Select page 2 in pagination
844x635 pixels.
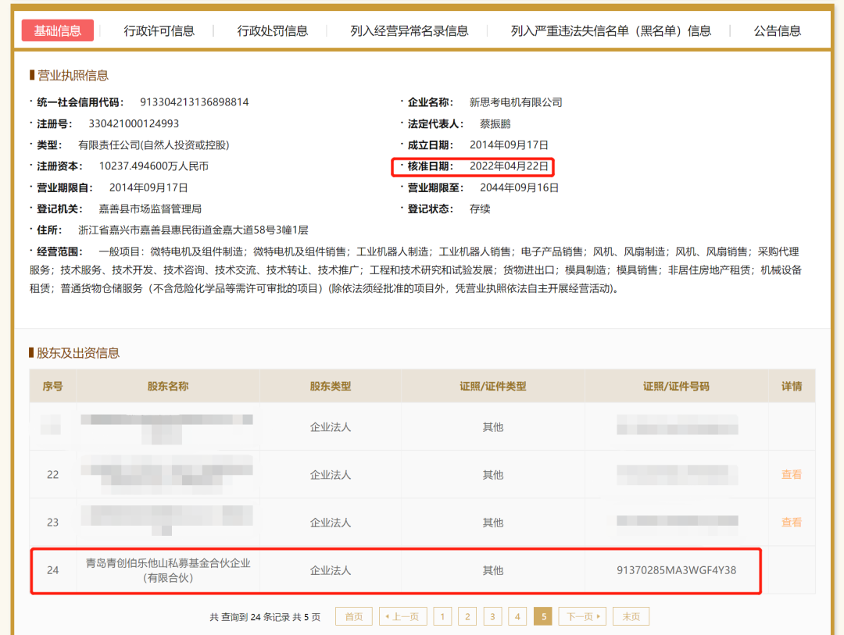467,616
